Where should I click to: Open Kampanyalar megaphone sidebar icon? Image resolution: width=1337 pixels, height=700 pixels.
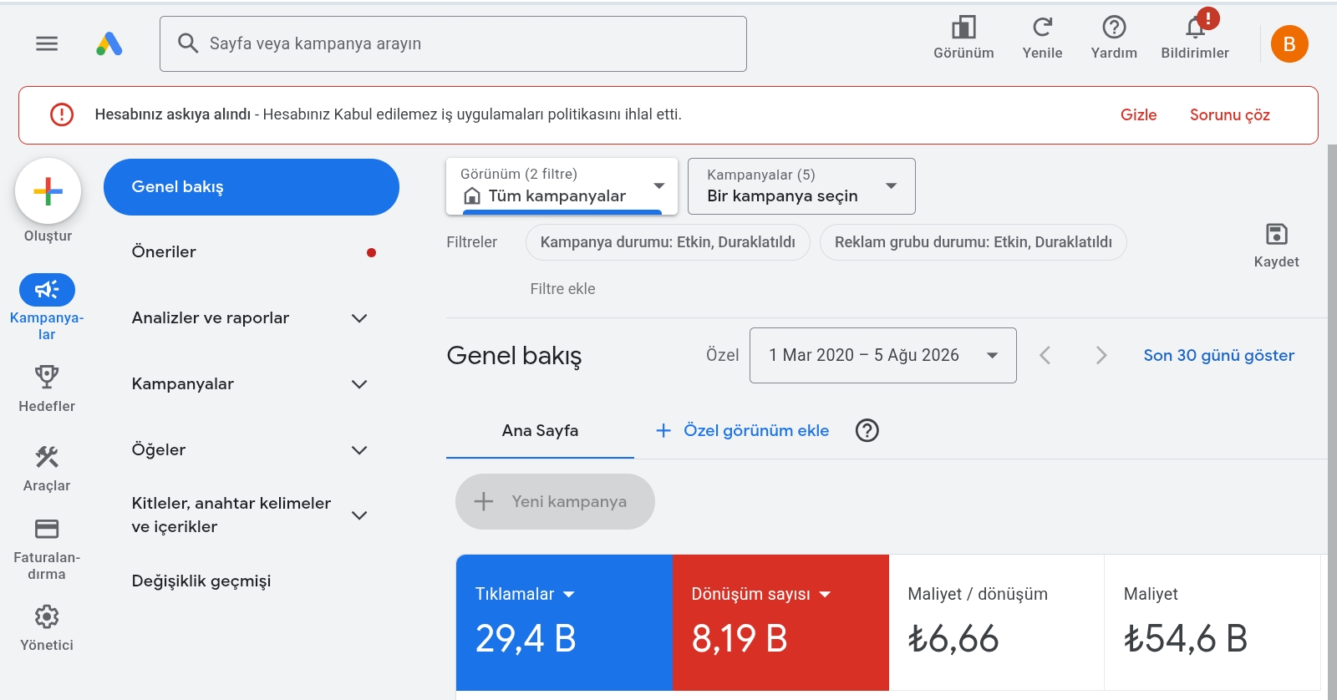pyautogui.click(x=47, y=290)
